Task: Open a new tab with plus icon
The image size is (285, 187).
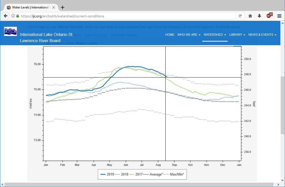Action: 63,8
